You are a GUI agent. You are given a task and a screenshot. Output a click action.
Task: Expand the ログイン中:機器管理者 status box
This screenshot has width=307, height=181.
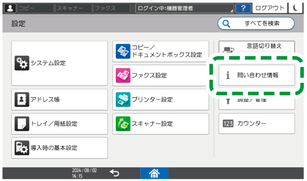[x=184, y=8]
